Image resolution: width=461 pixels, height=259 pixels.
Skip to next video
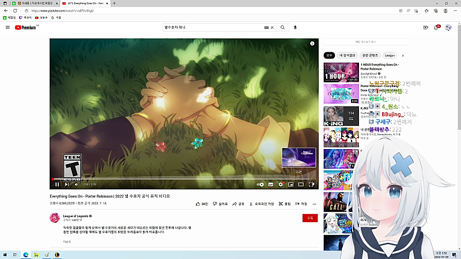tap(67, 184)
